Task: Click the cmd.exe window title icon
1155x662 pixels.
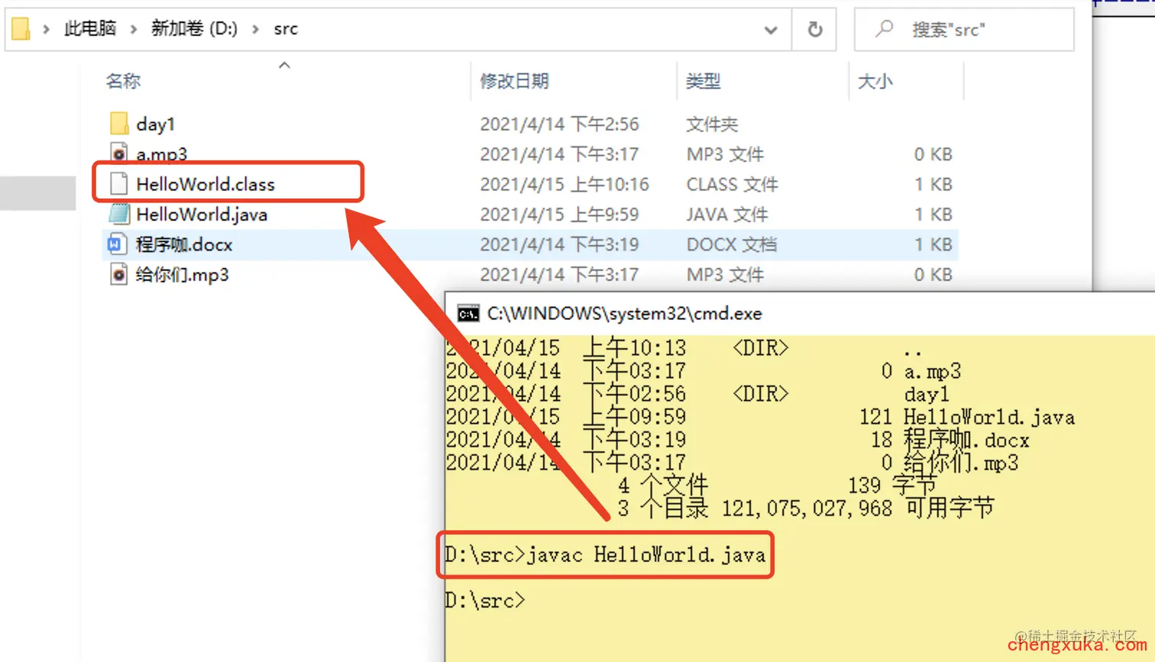Action: (x=467, y=313)
